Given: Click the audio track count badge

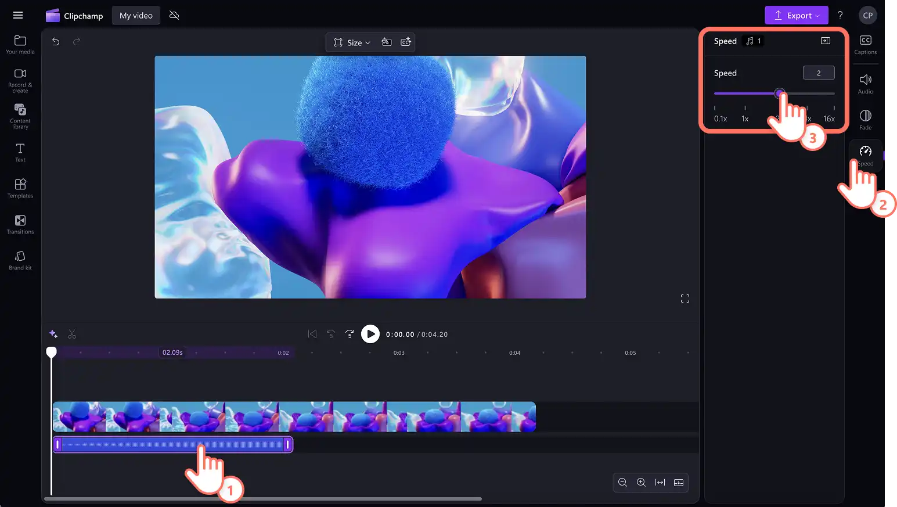Looking at the screenshot, I should coord(754,41).
